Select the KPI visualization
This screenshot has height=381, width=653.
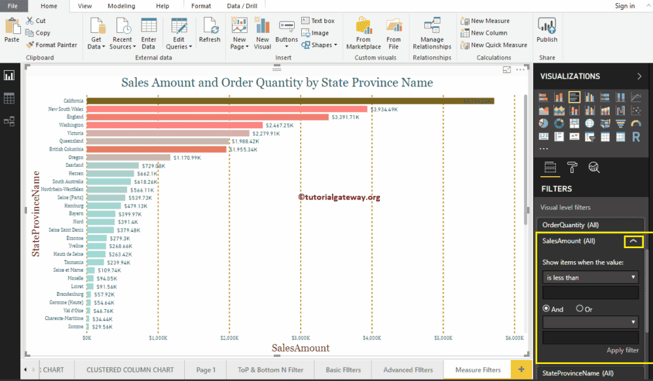pyautogui.click(x=574, y=137)
